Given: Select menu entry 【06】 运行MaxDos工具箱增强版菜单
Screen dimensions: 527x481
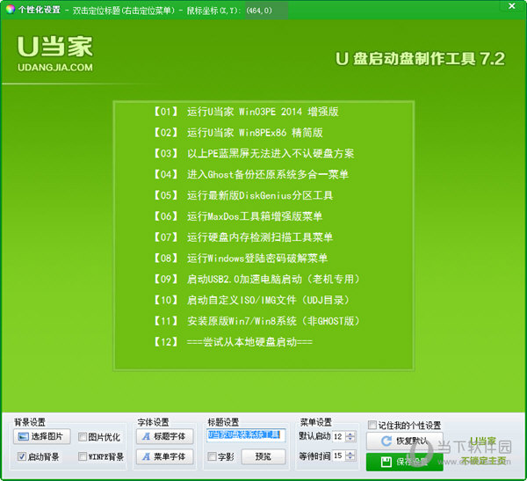Looking at the screenshot, I should pyautogui.click(x=238, y=216).
